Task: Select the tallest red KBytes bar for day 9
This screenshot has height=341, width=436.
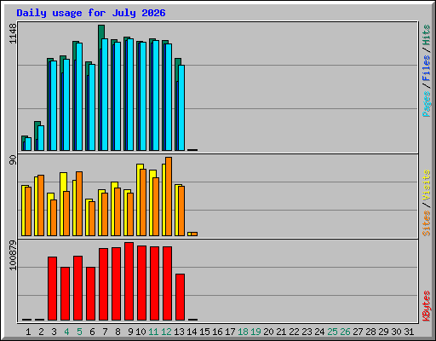Action: click(x=129, y=281)
